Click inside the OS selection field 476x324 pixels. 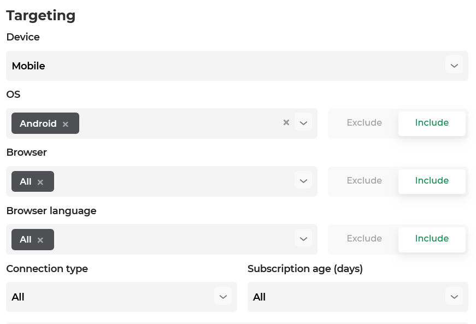pos(175,123)
